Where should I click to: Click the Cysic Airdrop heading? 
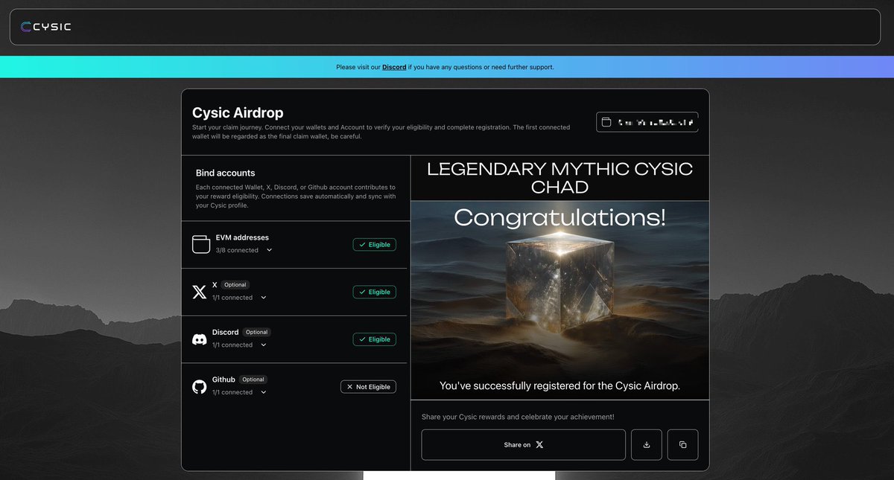[x=238, y=113]
